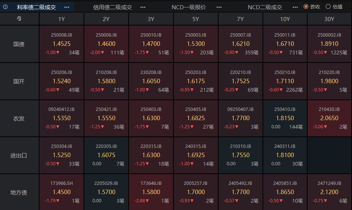Screen dimensions: 352x210
Task: Open the ellipsis menu after 利率债二级成交
Action: point(67,7)
